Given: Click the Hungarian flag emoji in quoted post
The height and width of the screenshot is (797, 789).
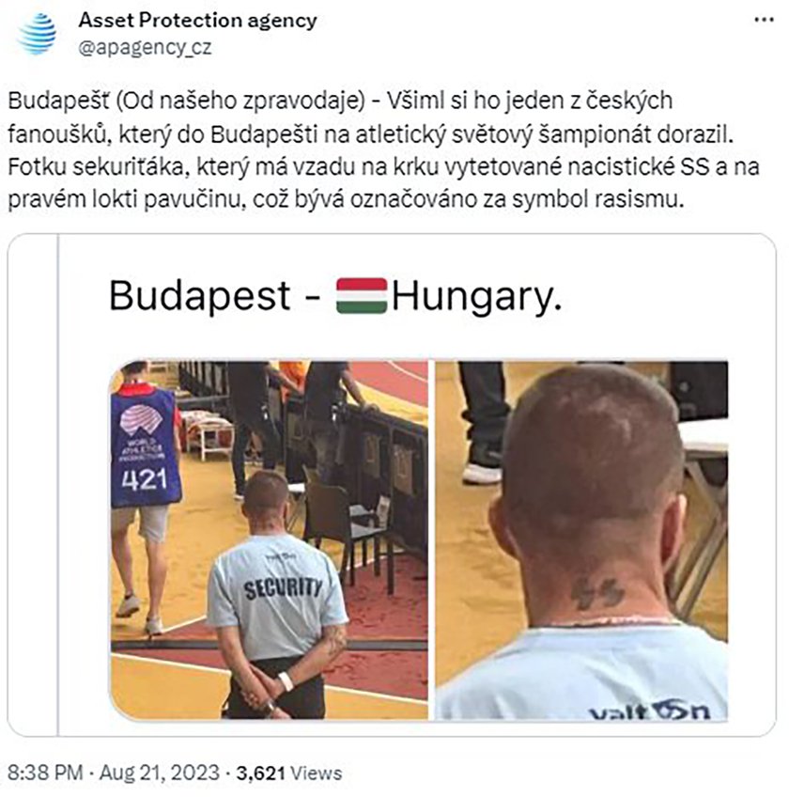Looking at the screenshot, I should (362, 295).
